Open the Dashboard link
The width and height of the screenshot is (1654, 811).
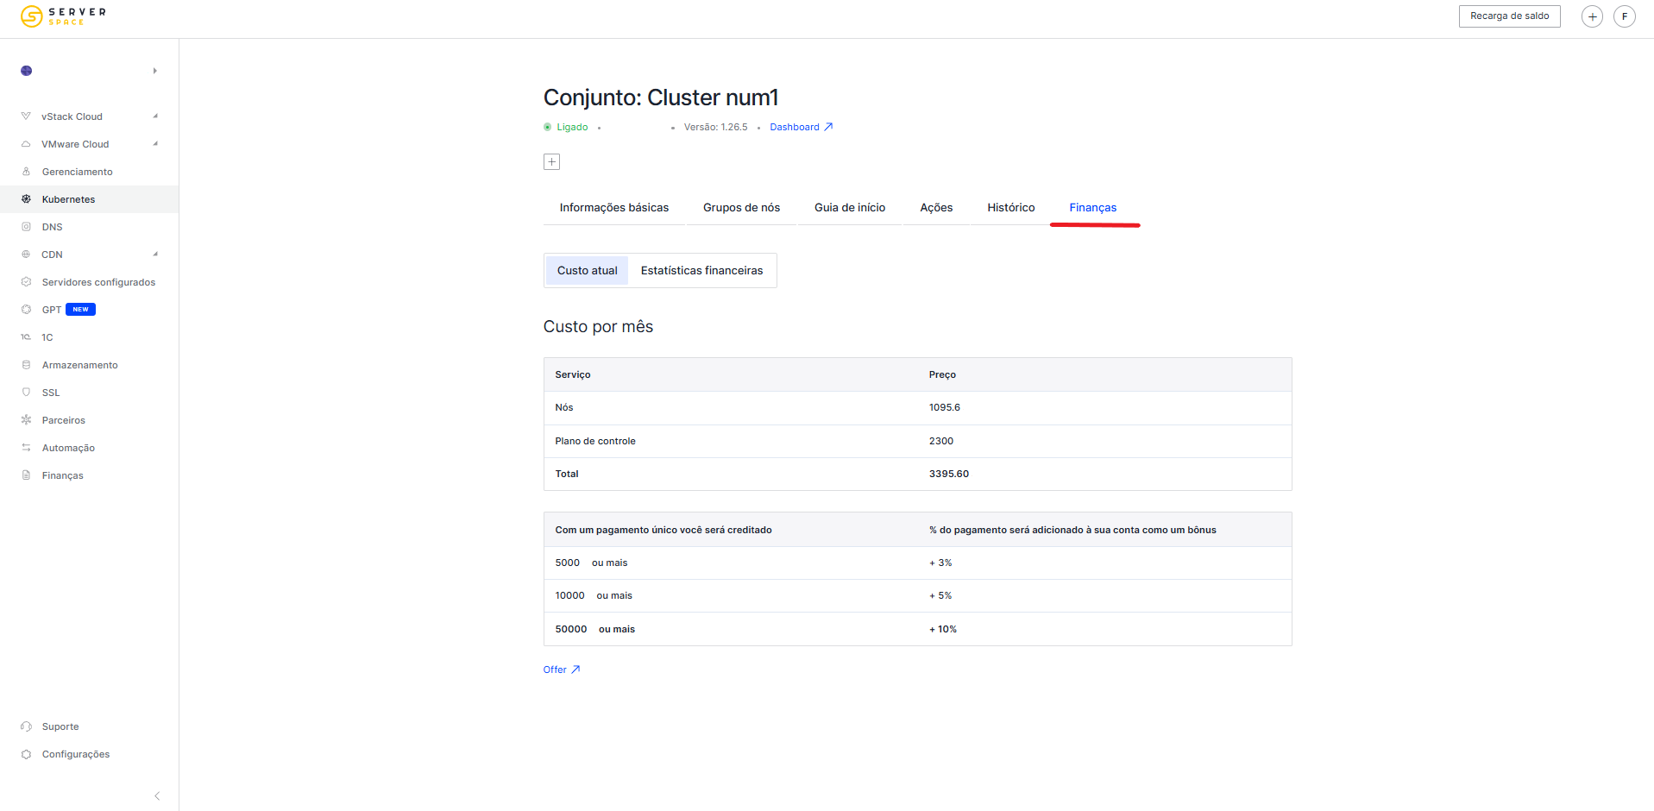795,127
